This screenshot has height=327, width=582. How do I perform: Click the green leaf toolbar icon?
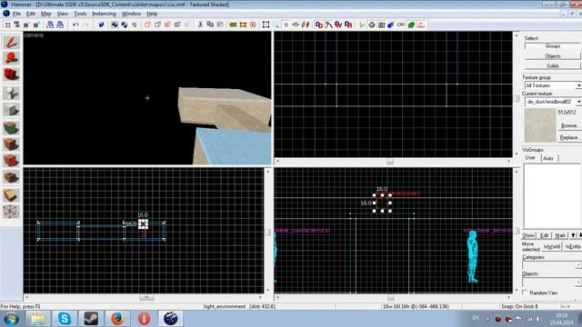411,25
